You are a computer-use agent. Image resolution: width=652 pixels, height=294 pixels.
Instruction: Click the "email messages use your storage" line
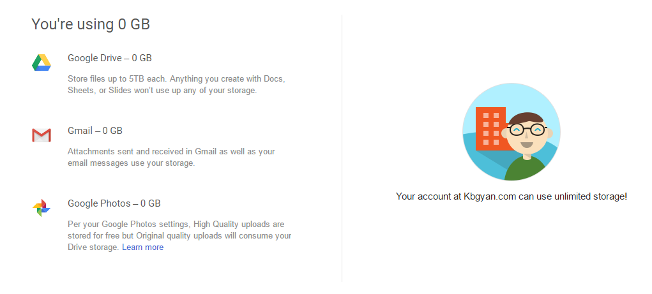[x=131, y=163]
